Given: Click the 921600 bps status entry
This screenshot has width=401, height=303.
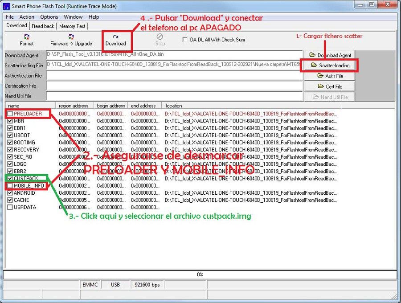Looking at the screenshot, I should [147, 285].
